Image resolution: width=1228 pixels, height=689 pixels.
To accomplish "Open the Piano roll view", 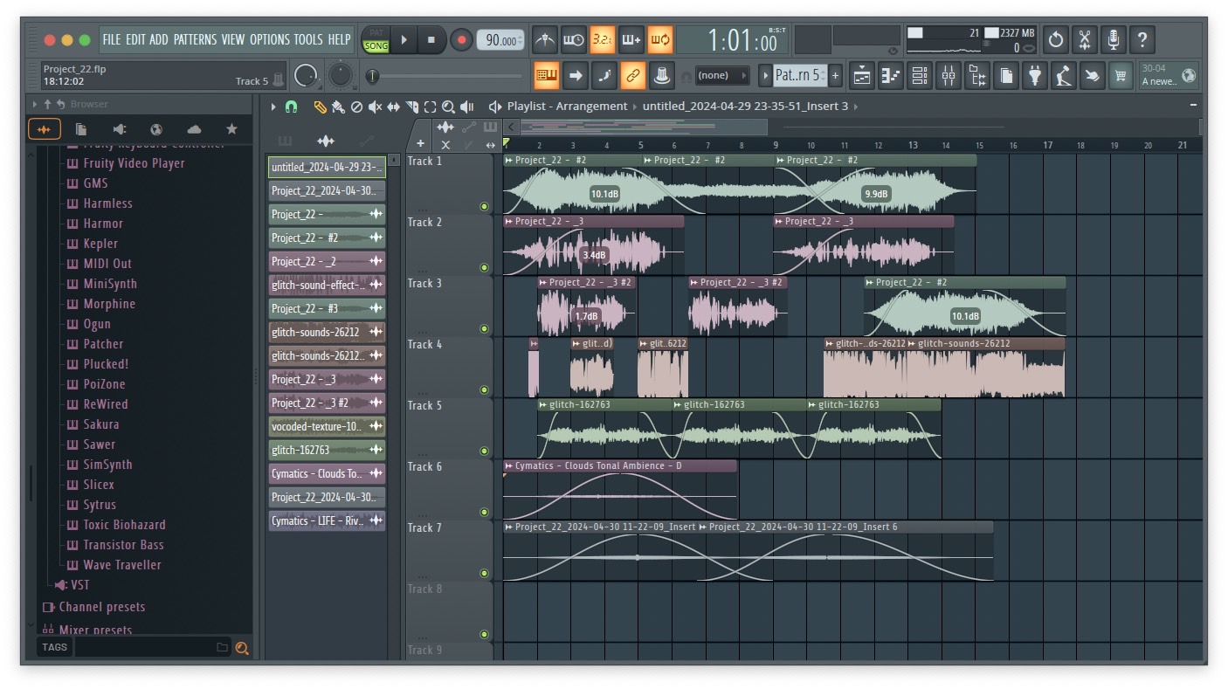I will 891,76.
